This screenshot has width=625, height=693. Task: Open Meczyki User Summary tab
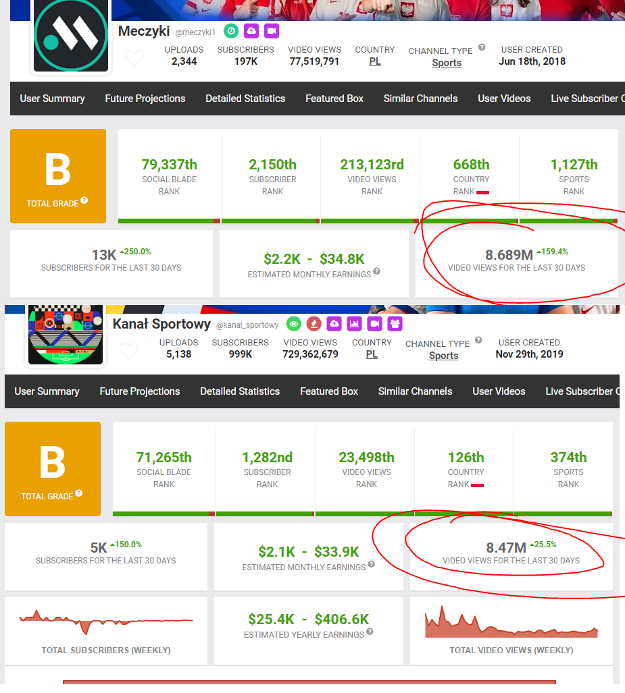point(52,99)
